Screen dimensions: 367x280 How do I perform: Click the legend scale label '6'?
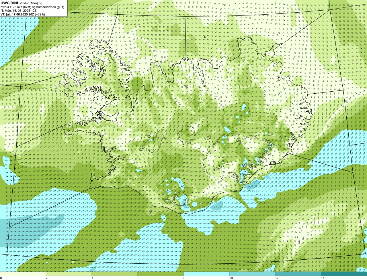pos(138,278)
